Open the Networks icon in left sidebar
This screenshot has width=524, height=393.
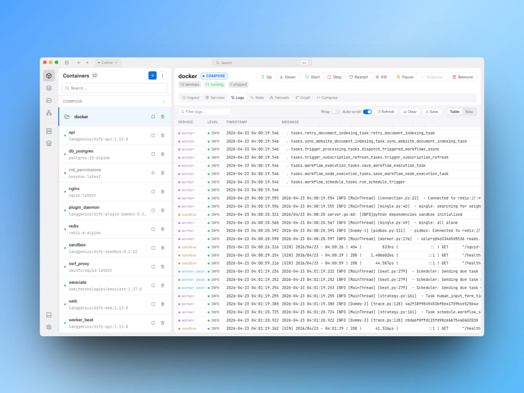[49, 113]
